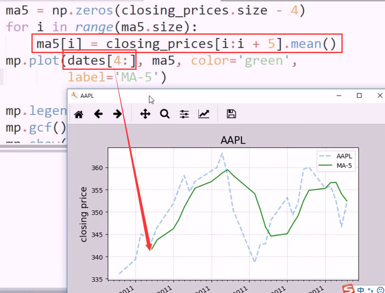Go back to previous plot view
Image resolution: width=385 pixels, height=293 pixels.
[x=98, y=114]
